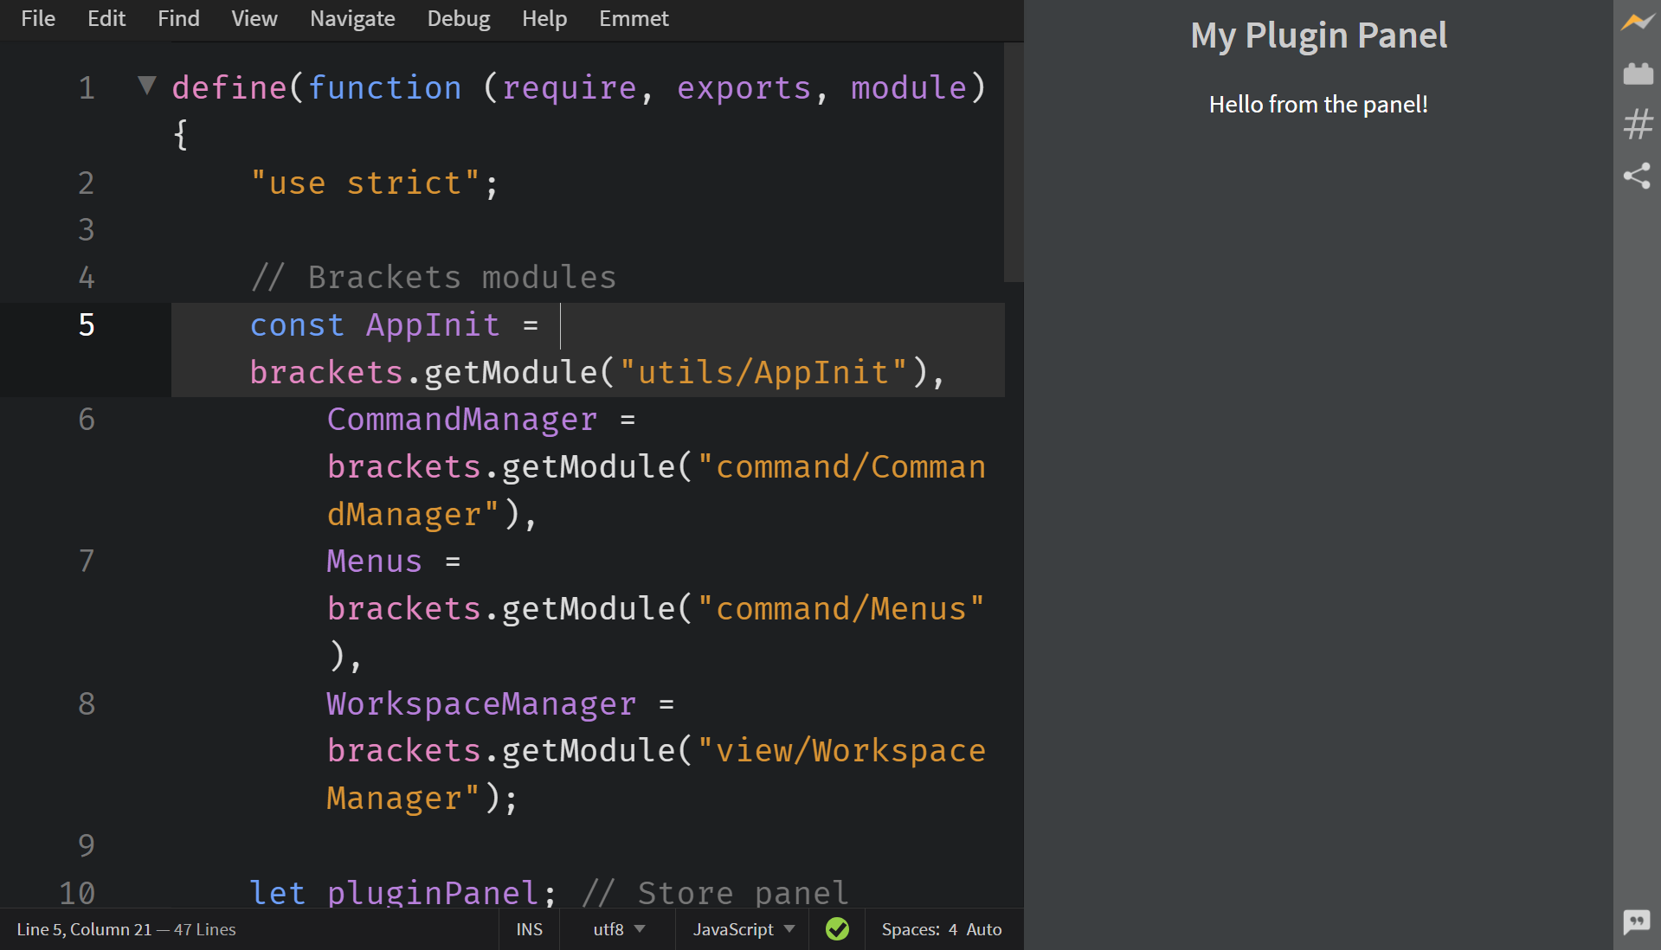Click line number 8 in gutter
This screenshot has height=950, width=1661.
click(87, 703)
